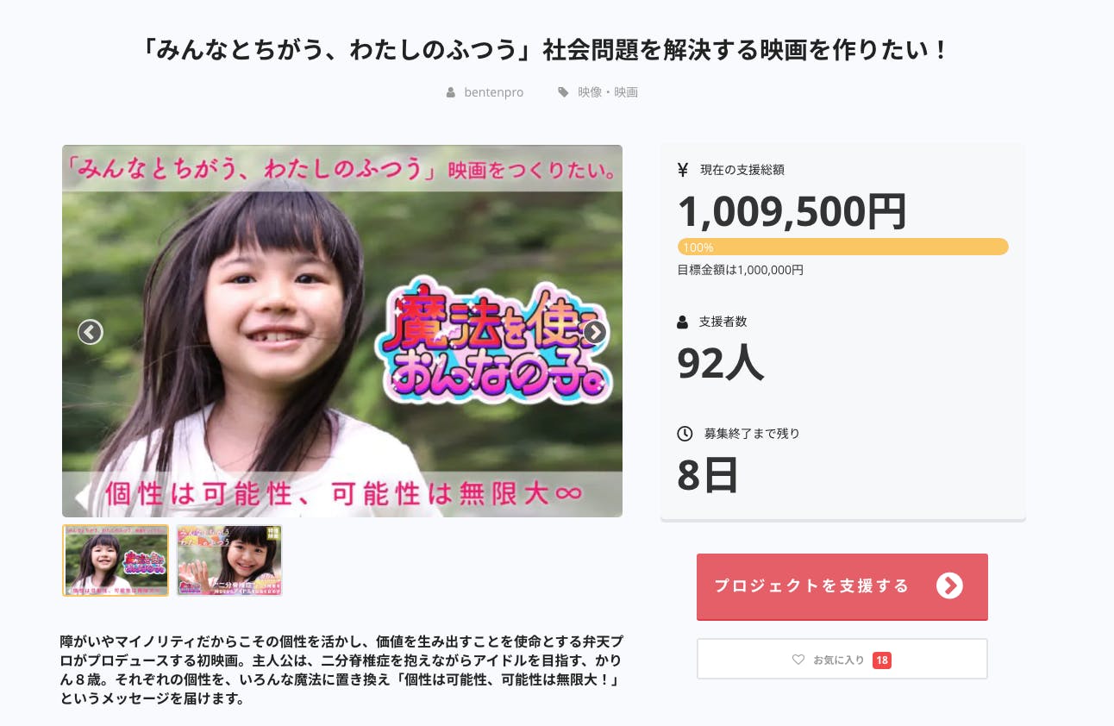
Task: Click clock icon beside 募集終了まで残り
Action: 685,434
